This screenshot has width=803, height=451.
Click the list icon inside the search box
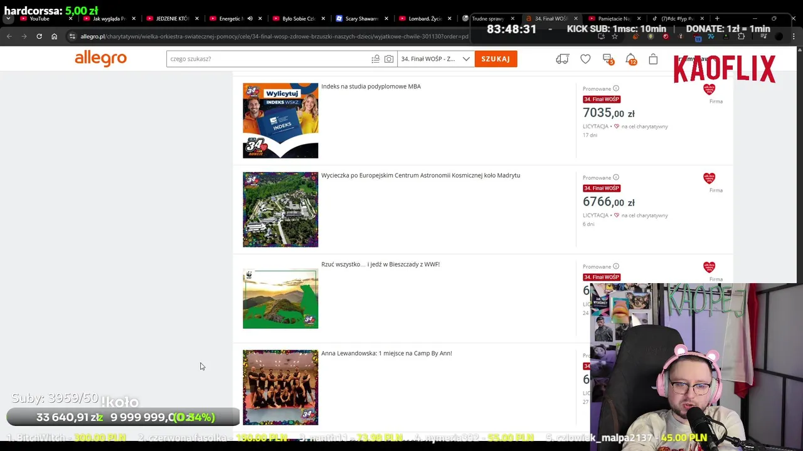click(x=375, y=59)
